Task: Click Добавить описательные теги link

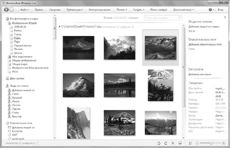Action: pos(205,44)
